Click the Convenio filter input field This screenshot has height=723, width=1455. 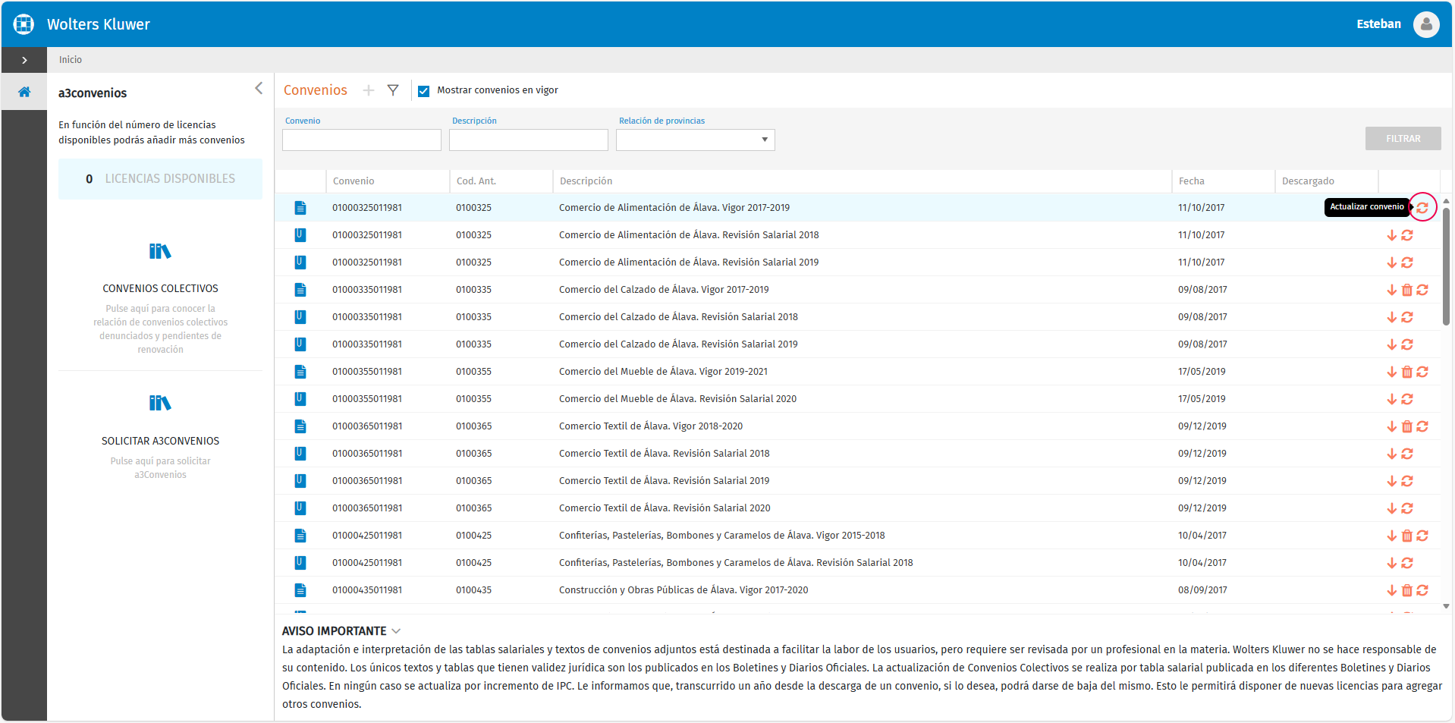pos(362,140)
